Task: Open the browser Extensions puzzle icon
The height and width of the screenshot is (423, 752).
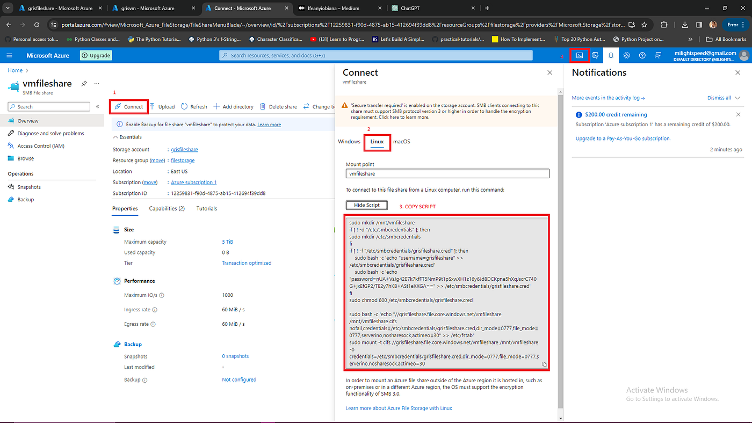Action: [x=664, y=25]
